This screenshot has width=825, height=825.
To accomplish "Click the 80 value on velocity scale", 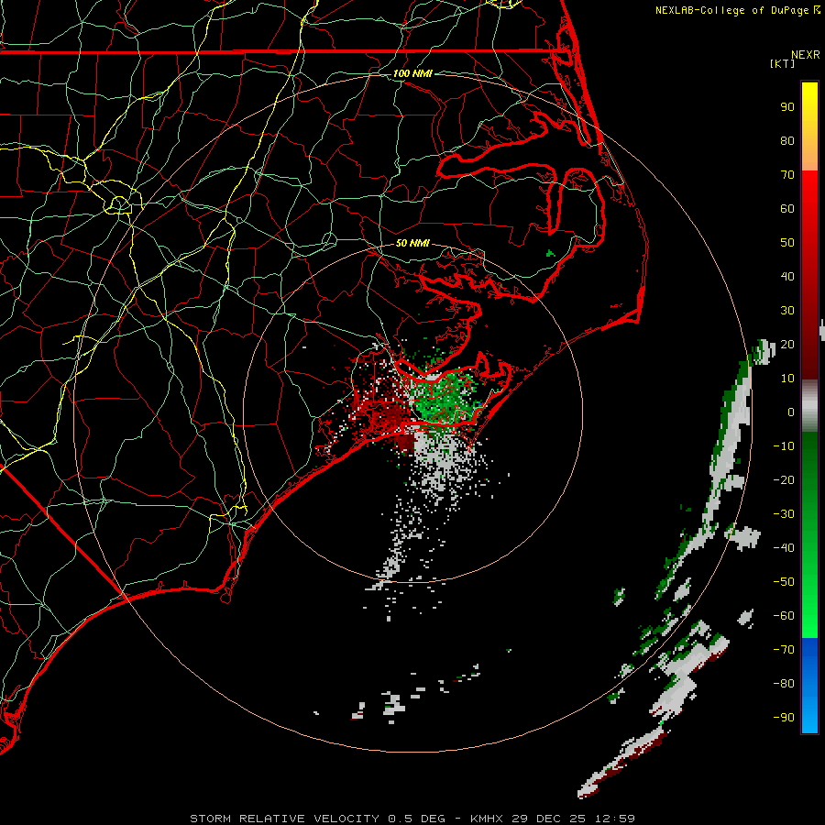I will pos(787,141).
